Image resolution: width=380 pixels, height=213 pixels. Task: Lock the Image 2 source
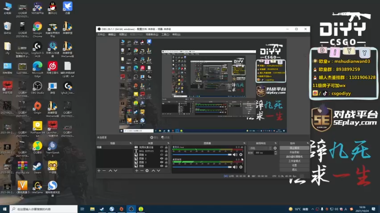(x=166, y=159)
